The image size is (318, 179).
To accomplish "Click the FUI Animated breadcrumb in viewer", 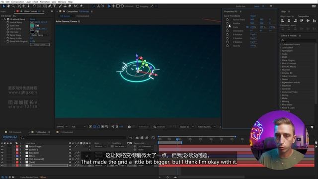I will (83, 16).
